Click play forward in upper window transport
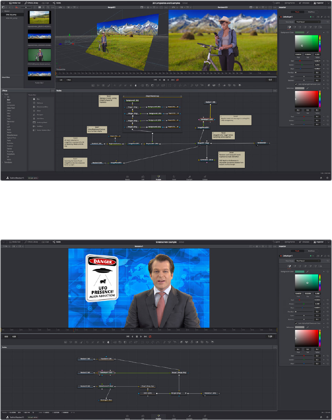The image size is (332, 420). [x=168, y=80]
